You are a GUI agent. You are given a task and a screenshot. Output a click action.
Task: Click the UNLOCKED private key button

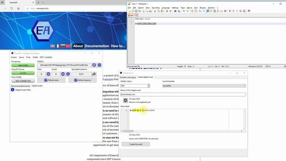(x=23, y=65)
